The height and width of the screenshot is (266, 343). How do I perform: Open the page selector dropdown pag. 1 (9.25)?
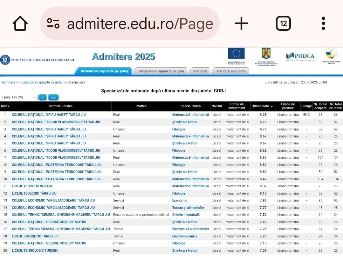click(x=20, y=97)
